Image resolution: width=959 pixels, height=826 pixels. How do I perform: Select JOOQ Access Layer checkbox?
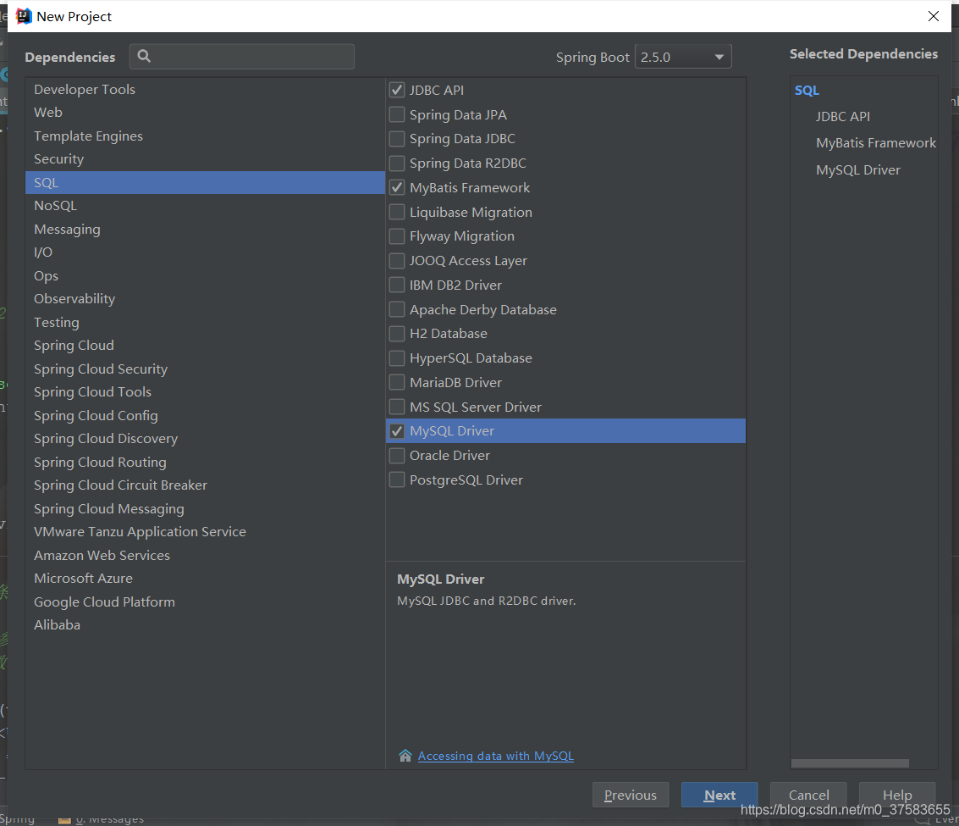pyautogui.click(x=397, y=261)
